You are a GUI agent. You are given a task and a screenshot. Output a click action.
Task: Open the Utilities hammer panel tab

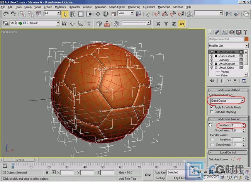pyautogui.click(x=245, y=32)
